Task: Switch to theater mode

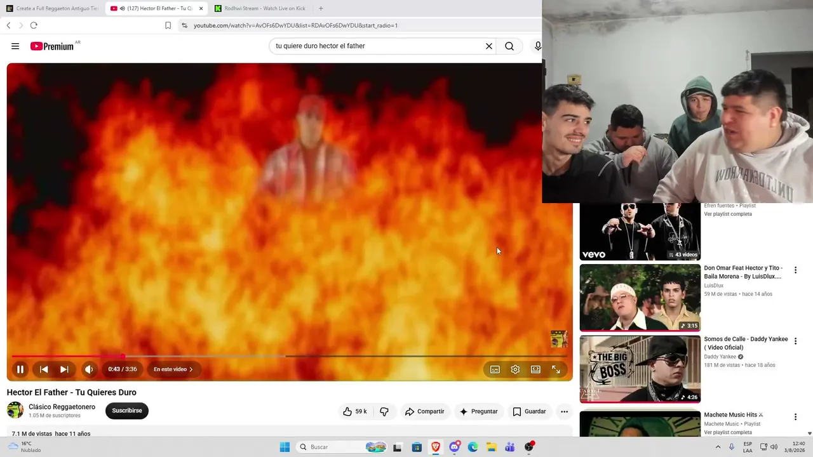Action: pos(535,369)
